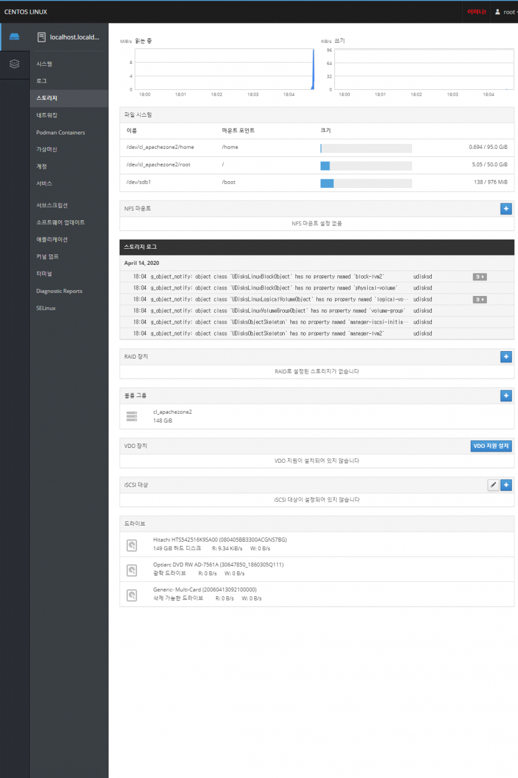Add iSCSI target using plus button

[506, 485]
